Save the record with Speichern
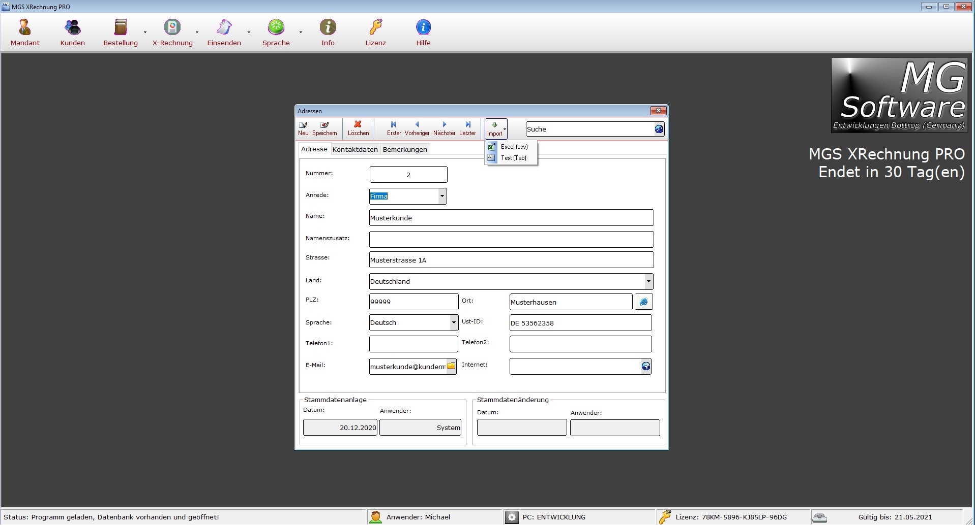Viewport: 975px width, 525px height. click(324, 128)
